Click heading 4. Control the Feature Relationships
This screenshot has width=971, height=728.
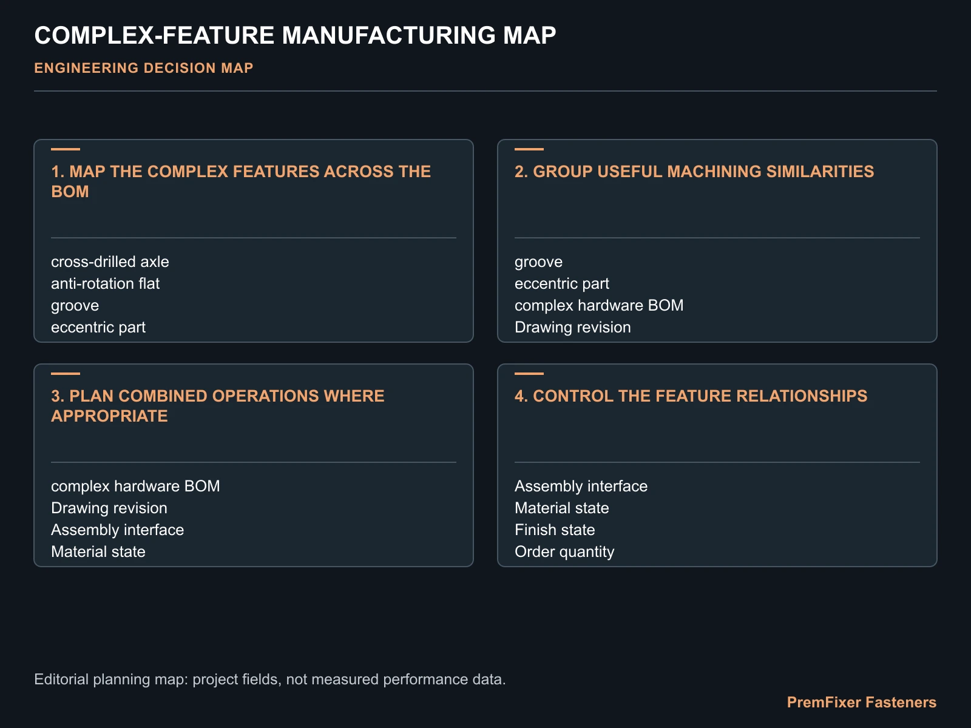691,396
